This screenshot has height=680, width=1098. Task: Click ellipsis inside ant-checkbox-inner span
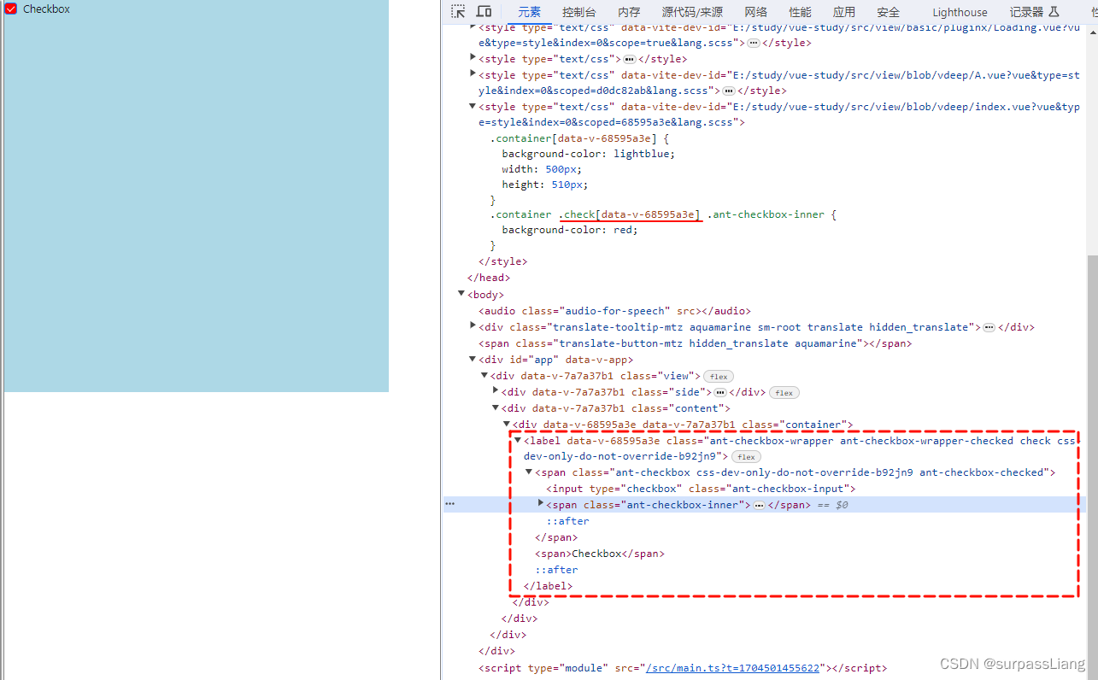click(759, 506)
